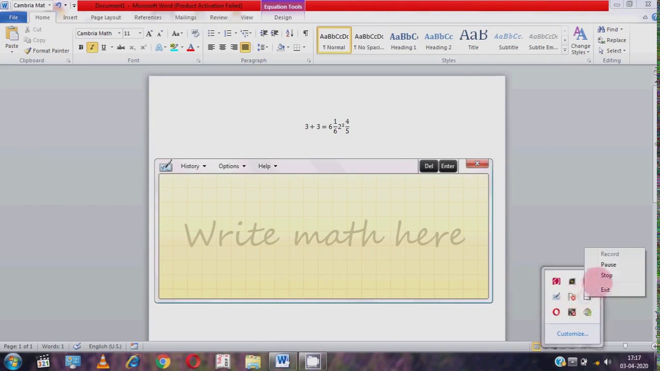Open Design tab under Equation Tools
The image size is (660, 371).
[x=283, y=18]
